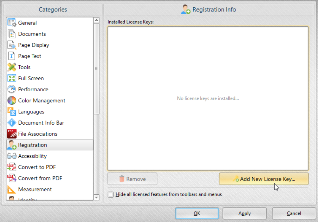
Task: Click the Page Text T icon
Action: click(12, 56)
